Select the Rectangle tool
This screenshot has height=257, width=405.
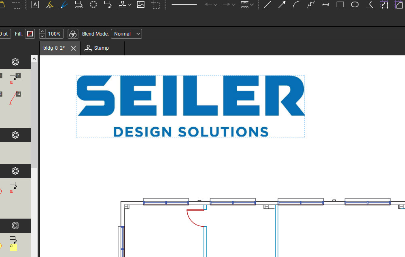tap(340, 4)
